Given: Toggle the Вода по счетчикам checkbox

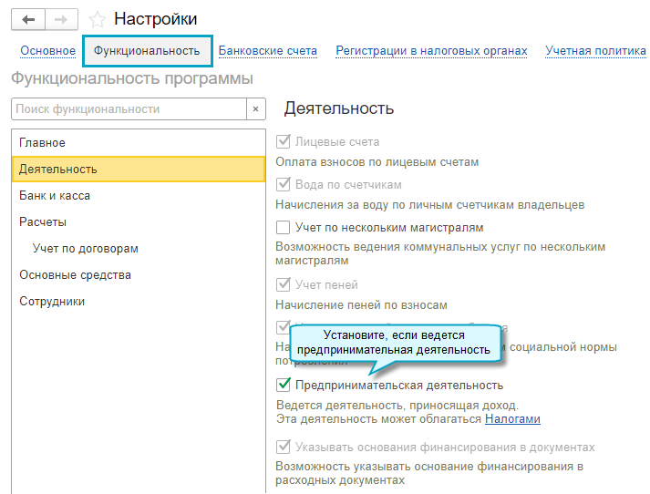Looking at the screenshot, I should (284, 184).
